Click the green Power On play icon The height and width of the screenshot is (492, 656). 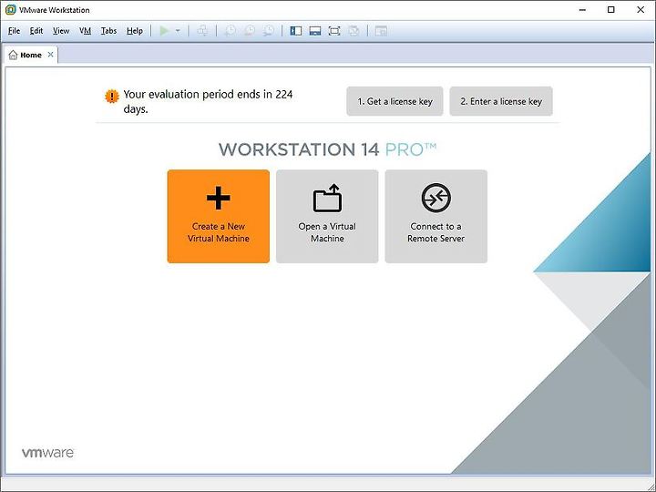point(164,31)
